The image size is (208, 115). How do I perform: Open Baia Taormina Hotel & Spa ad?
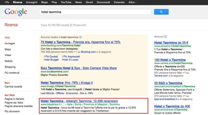tap(79, 68)
